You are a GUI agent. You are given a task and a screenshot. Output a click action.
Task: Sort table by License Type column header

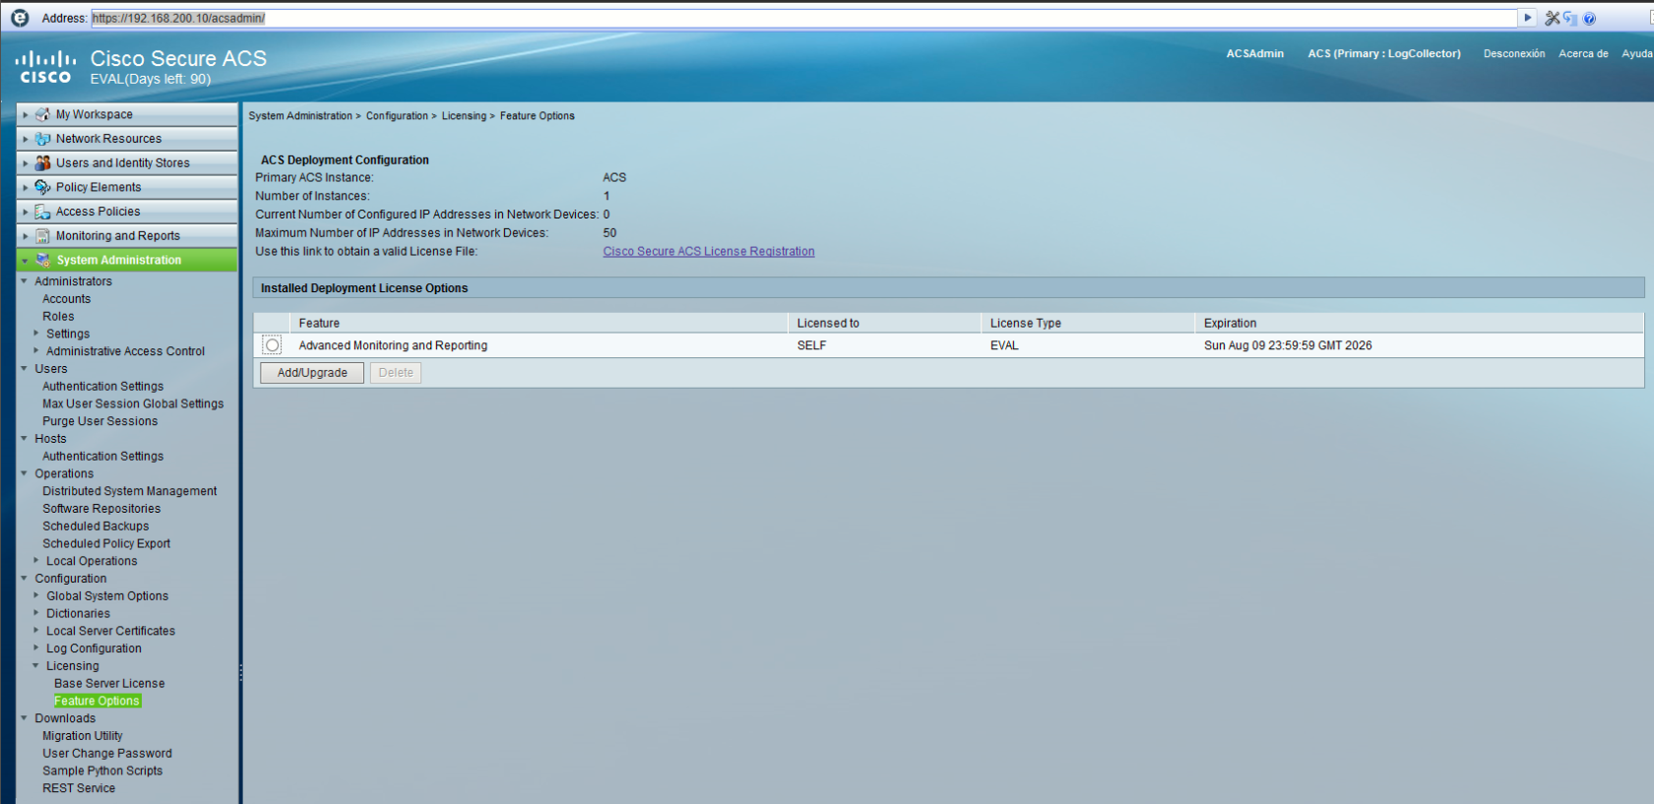pos(1088,323)
